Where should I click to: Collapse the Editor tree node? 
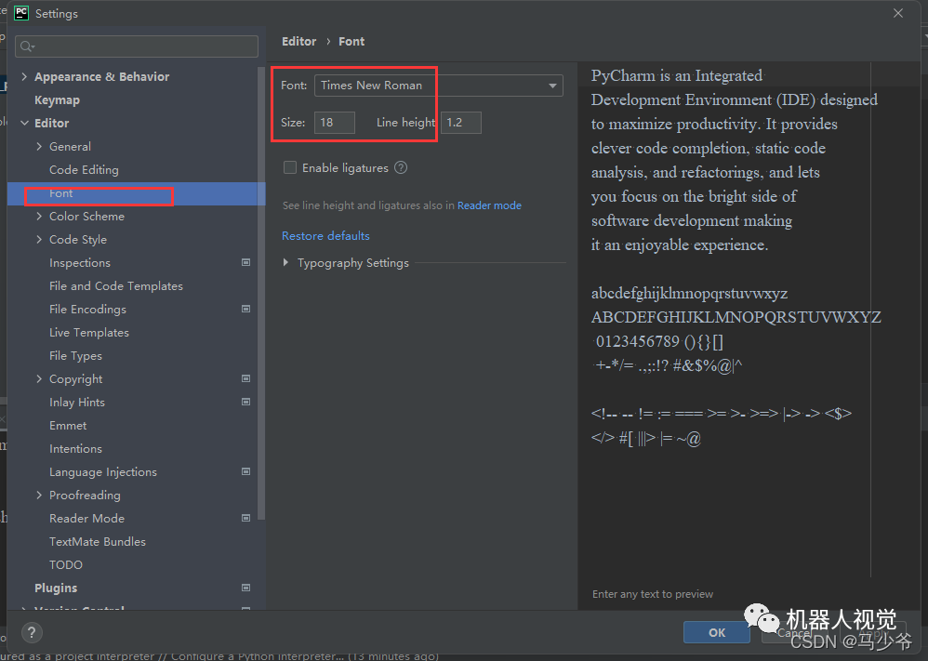(x=24, y=123)
